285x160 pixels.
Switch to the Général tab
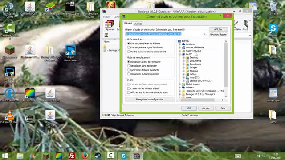[x=128, y=24]
